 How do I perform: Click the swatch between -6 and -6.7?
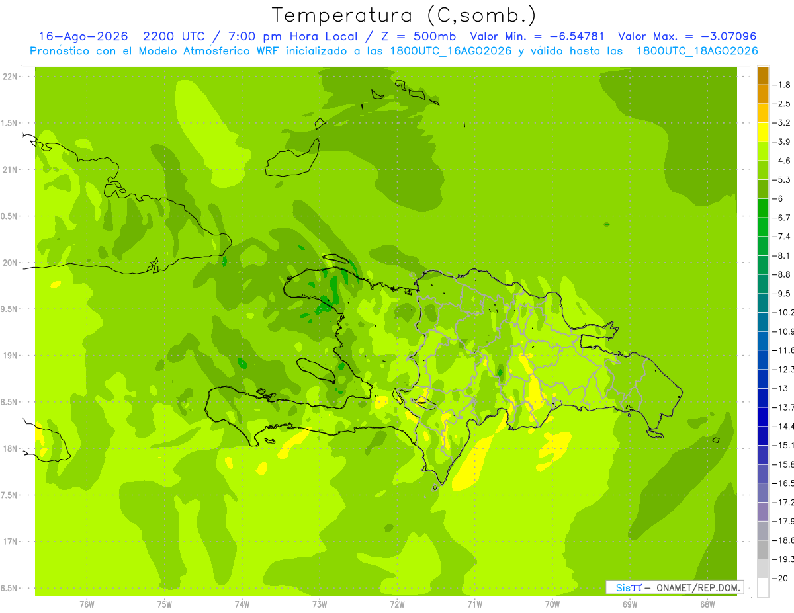763,208
